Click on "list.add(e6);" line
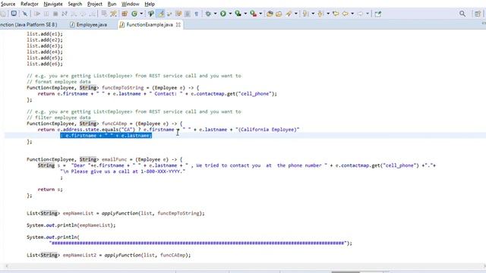Viewport: 486px width, 273px height. [x=45, y=64]
